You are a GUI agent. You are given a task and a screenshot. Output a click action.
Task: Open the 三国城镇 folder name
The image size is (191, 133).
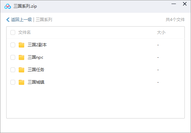coord(36,82)
